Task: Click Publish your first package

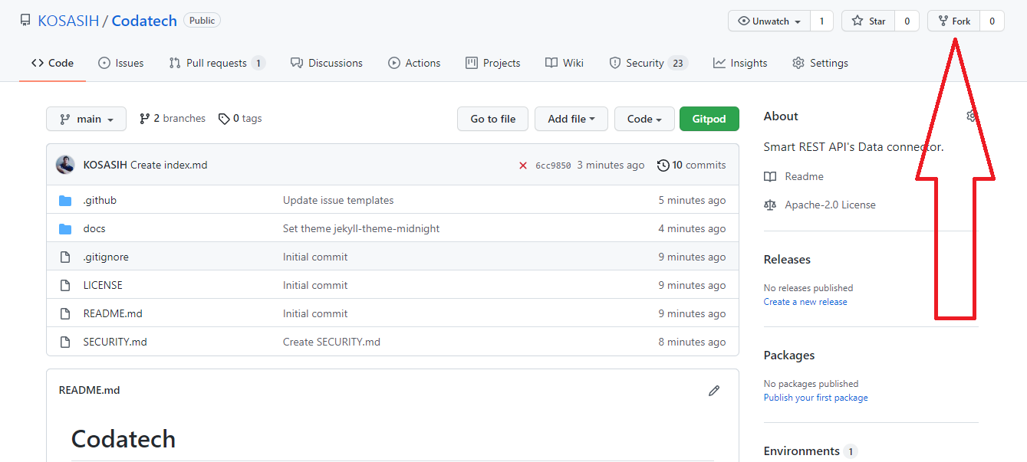Action: (x=816, y=398)
